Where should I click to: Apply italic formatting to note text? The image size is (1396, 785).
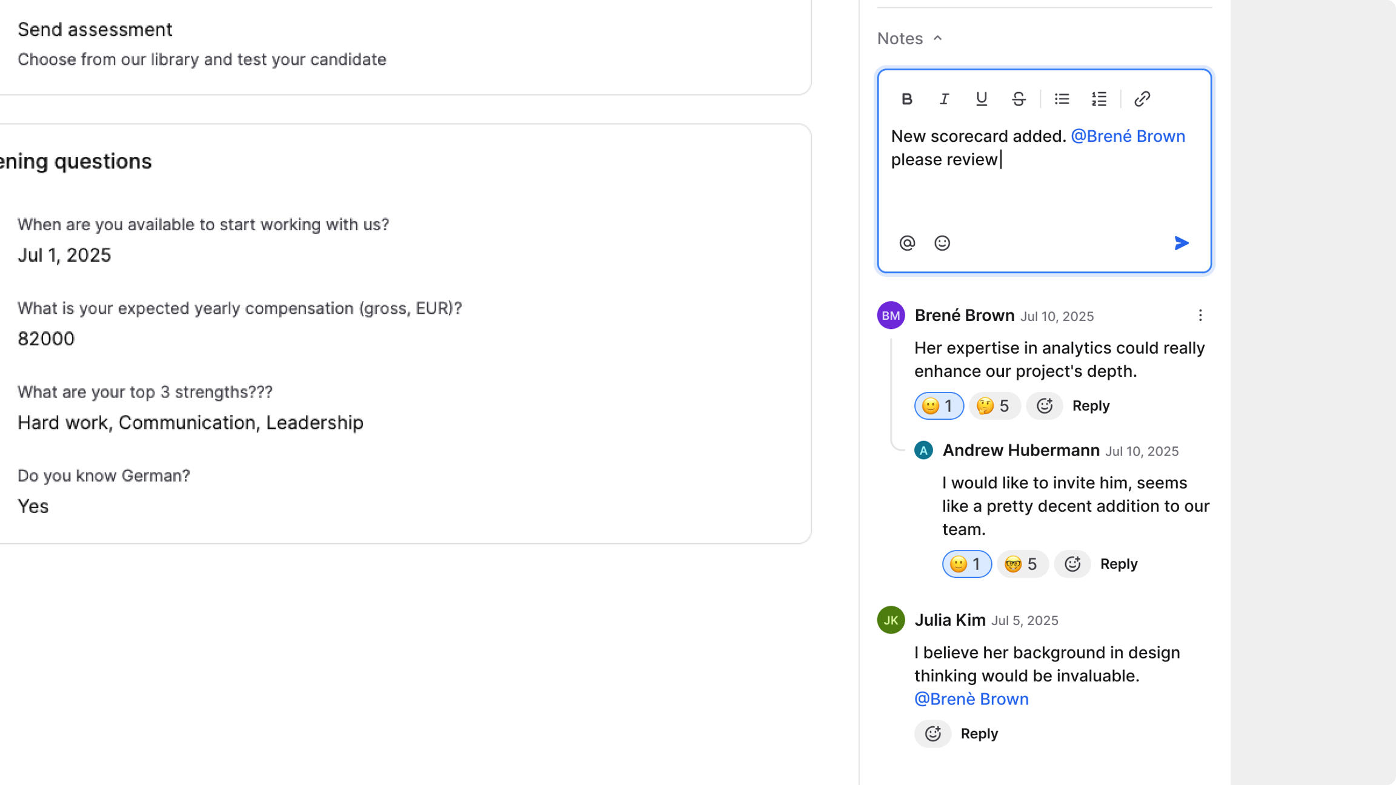(944, 99)
